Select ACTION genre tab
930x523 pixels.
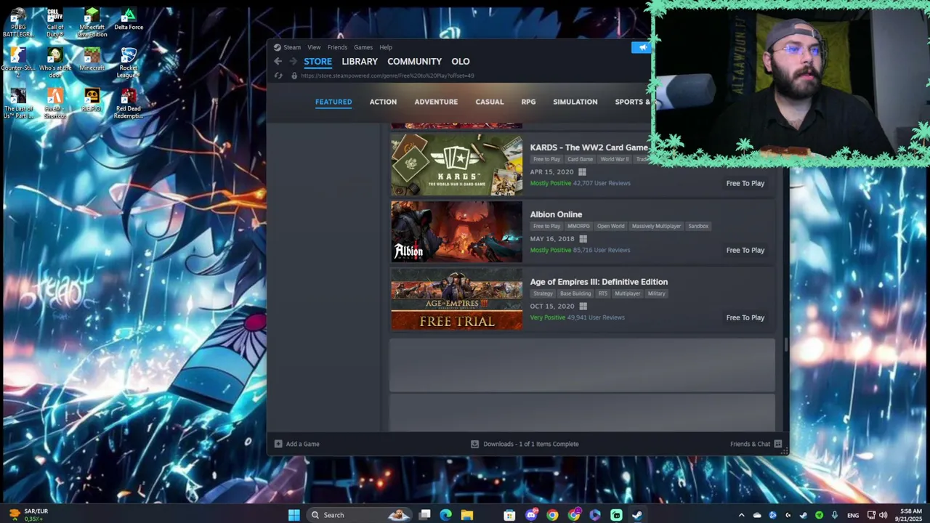(x=383, y=102)
